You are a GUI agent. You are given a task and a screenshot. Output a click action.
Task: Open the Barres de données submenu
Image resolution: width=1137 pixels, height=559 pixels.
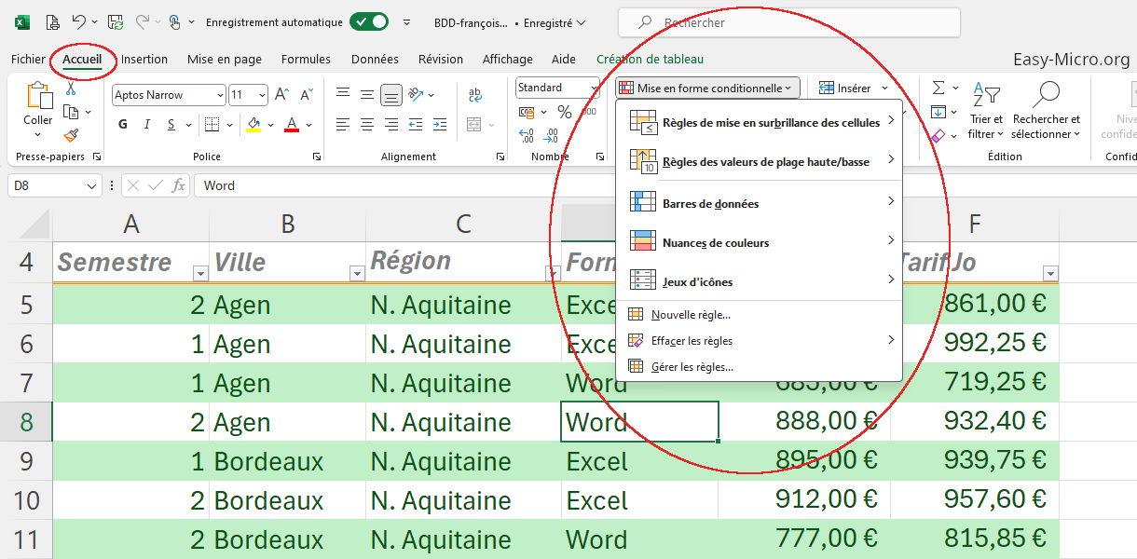coord(759,202)
